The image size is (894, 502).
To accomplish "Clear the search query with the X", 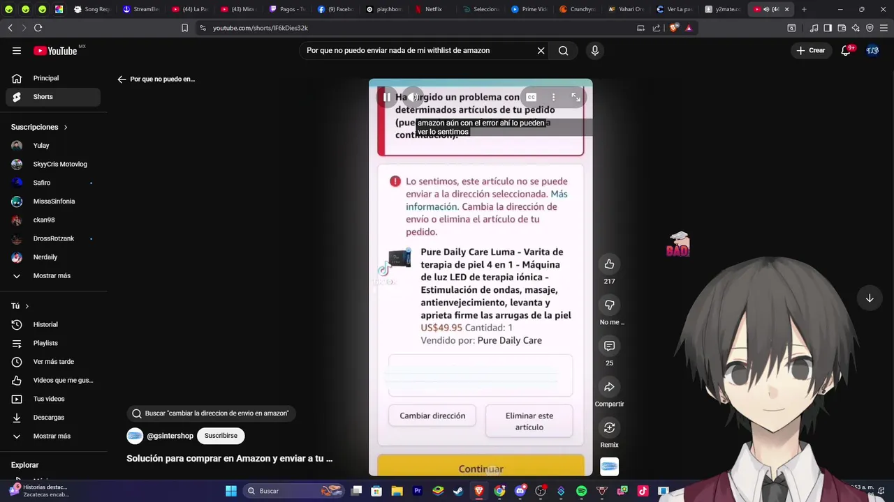I will (x=541, y=50).
